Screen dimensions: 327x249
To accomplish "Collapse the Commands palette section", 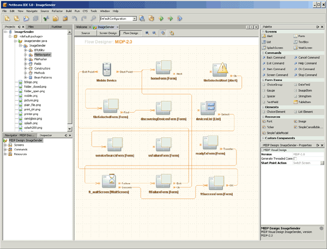I will 263,53.
